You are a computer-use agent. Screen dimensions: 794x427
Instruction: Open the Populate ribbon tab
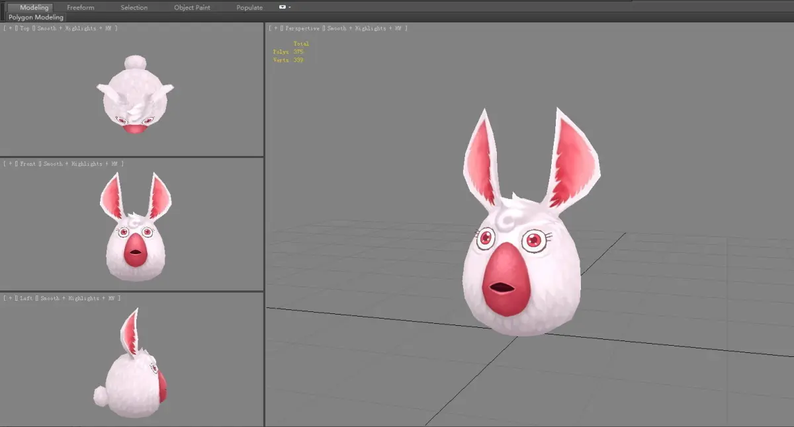point(249,7)
